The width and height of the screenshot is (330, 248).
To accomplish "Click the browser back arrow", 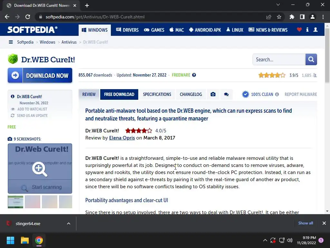I will [x=7, y=17].
